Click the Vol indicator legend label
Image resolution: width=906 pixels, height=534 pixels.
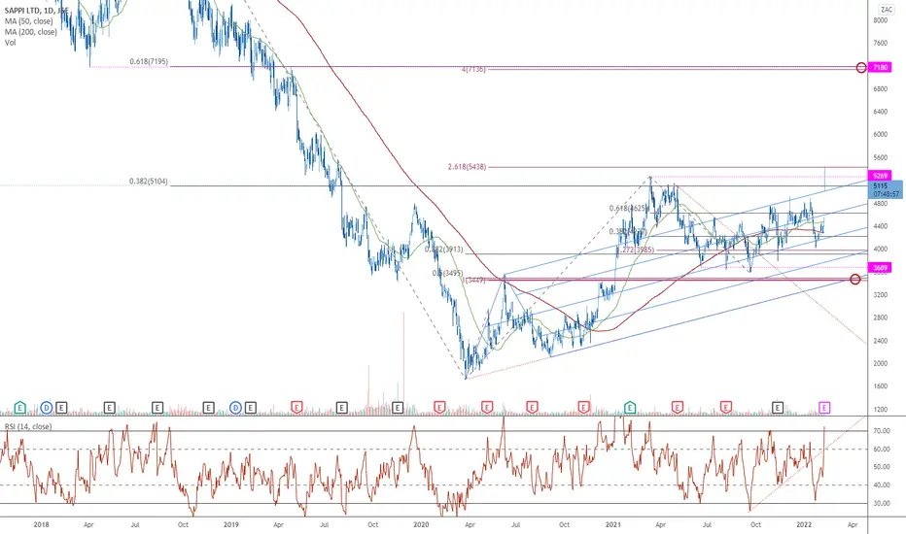coord(11,42)
